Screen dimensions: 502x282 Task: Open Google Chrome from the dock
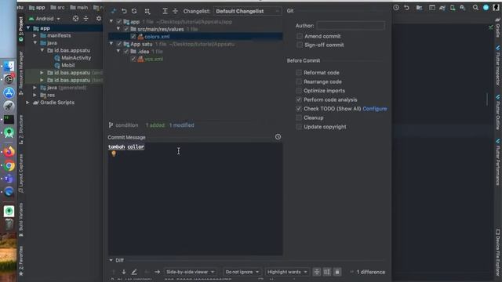[x=9, y=165]
